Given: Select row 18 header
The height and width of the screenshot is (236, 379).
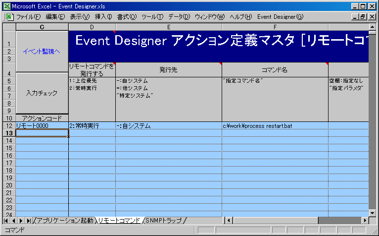Looking at the screenshot, I should (9, 171).
